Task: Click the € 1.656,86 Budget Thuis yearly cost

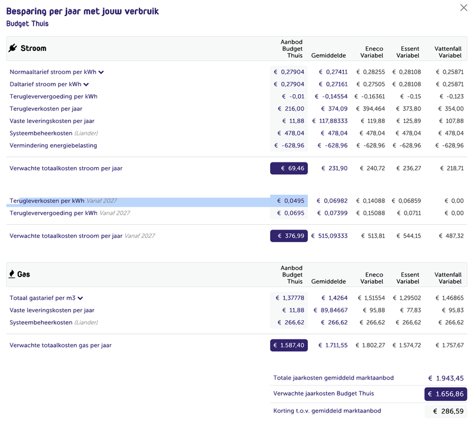Action: click(x=446, y=394)
